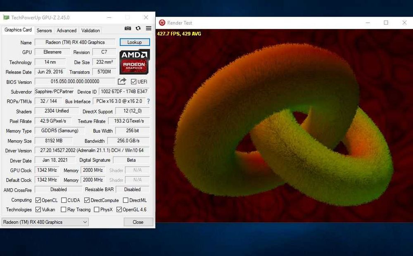Take a screenshot with camera icon
413x256 pixels.
[128, 28]
